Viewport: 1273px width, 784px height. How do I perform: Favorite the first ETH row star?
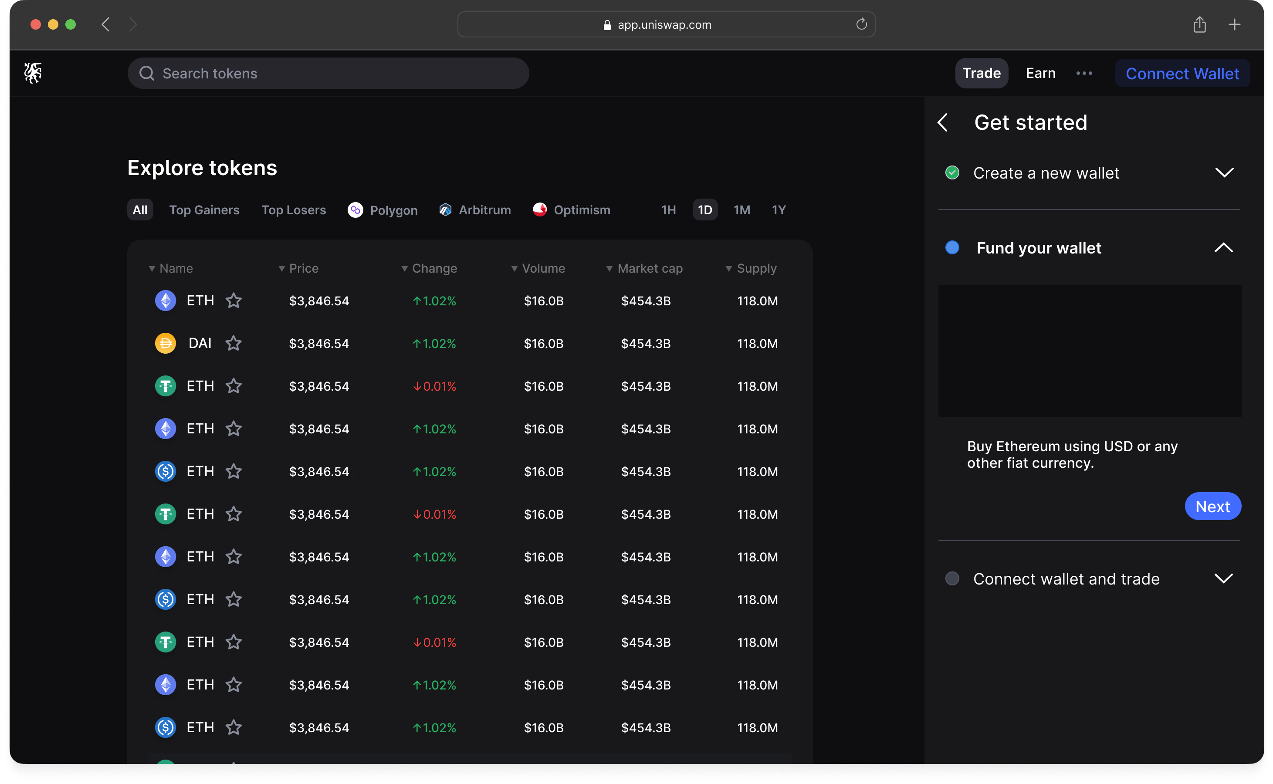point(234,301)
